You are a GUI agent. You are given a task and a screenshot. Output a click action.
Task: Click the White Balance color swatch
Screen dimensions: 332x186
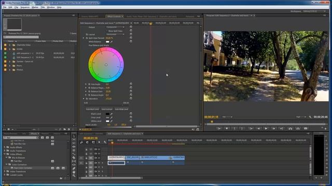(107, 42)
